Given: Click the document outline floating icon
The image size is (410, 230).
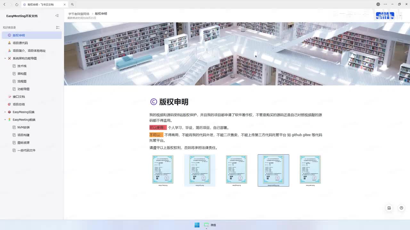Looking at the screenshot, I should click(389, 208).
